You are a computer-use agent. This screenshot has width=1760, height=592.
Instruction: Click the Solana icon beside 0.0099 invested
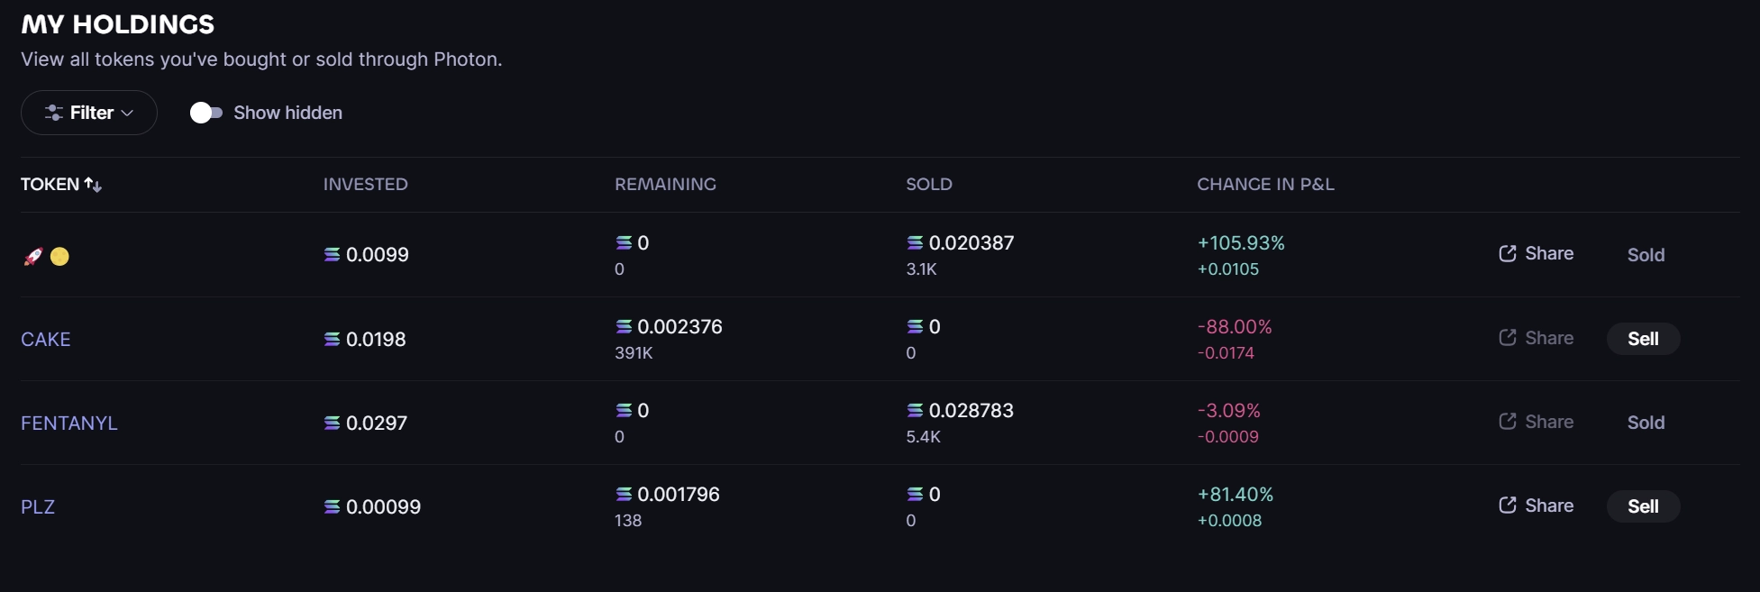click(333, 255)
